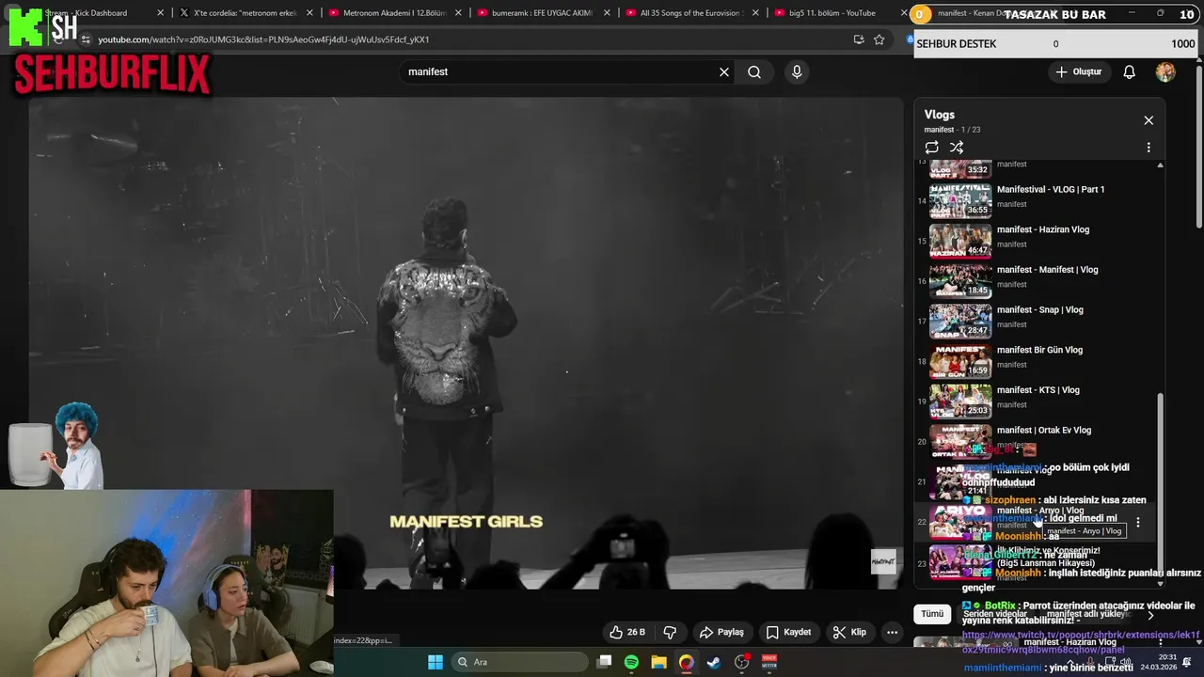Viewport: 1204px width, 677px height.
Task: Open the browser icon on the taskbar
Action: (687, 662)
